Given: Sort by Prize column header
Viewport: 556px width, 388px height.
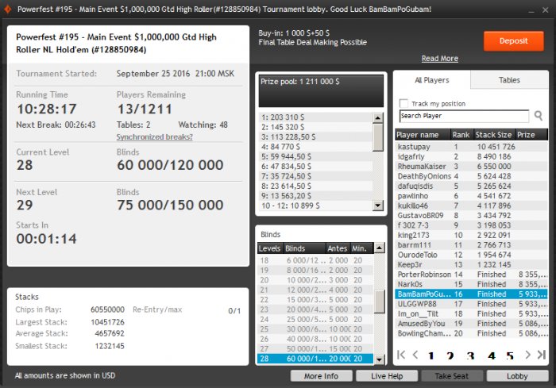Looking at the screenshot, I should pos(531,135).
